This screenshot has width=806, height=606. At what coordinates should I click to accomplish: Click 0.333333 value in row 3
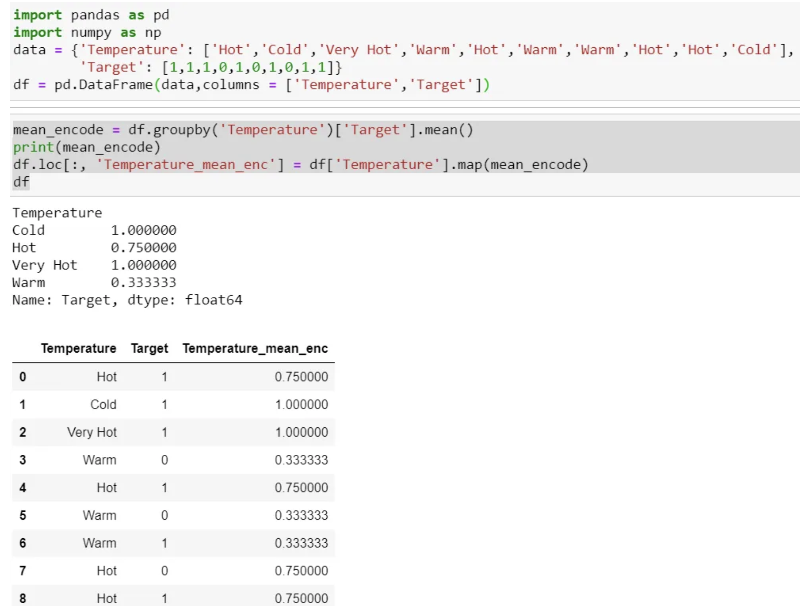[301, 460]
